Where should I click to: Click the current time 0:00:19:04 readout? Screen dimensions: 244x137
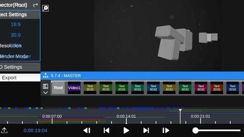tap(35, 131)
